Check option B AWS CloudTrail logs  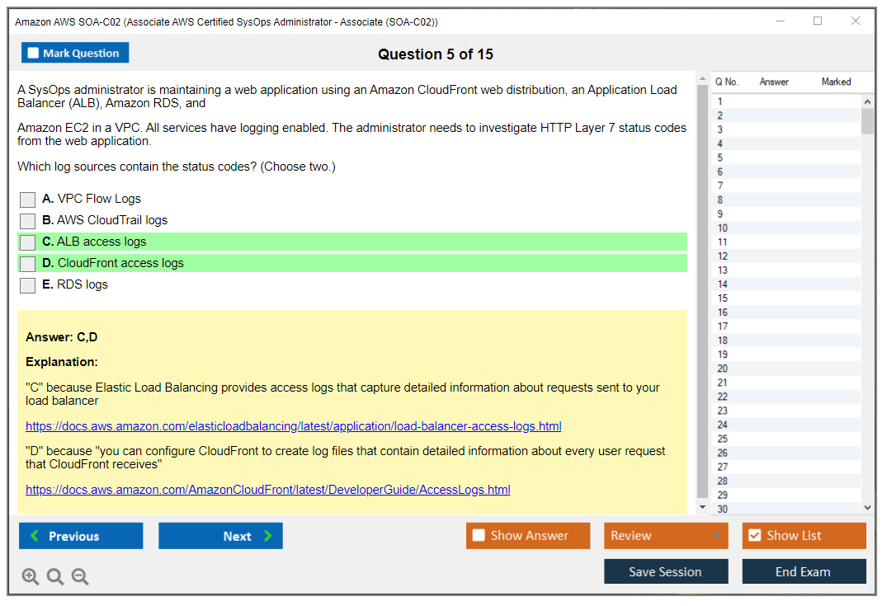tap(28, 221)
